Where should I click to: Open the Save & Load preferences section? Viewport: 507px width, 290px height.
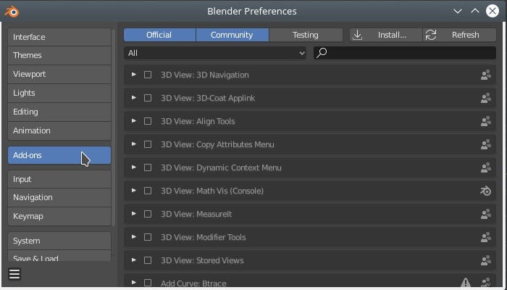click(x=59, y=256)
